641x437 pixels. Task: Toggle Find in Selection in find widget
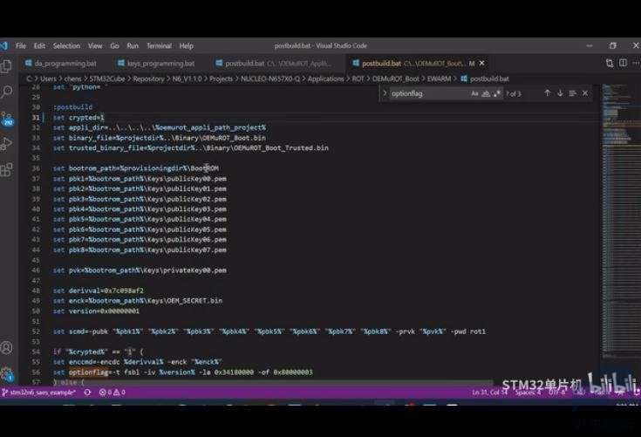pyautogui.click(x=572, y=93)
